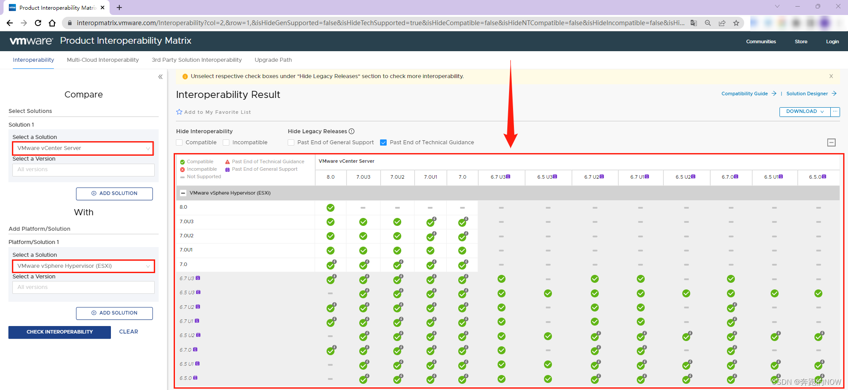Open the browser tab search chevron
Image resolution: width=848 pixels, height=390 pixels.
(777, 7)
